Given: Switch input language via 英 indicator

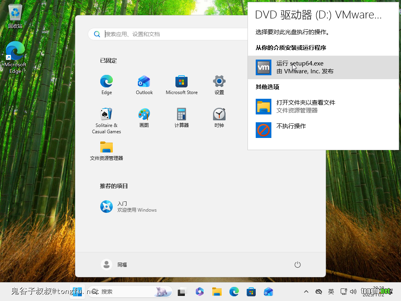Looking at the screenshot, I should (331, 292).
